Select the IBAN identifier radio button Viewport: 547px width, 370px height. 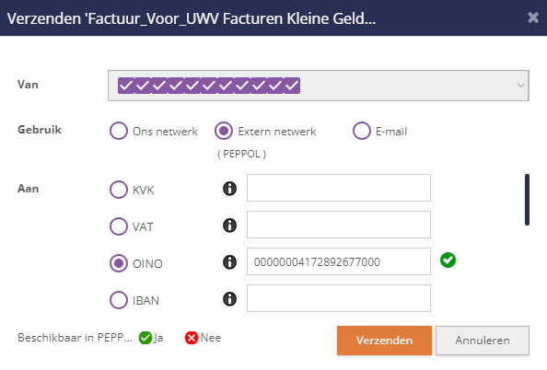[119, 300]
